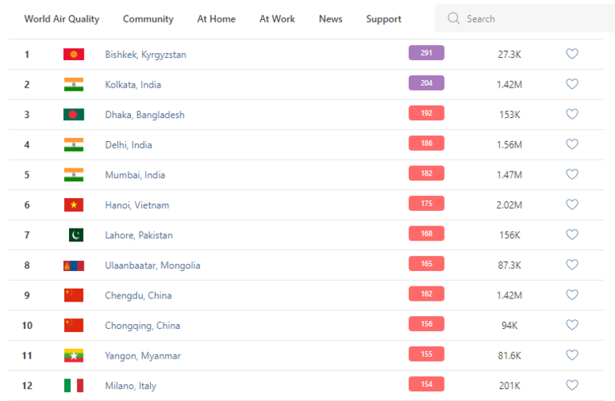Open the World Air Quality menu

click(x=62, y=18)
